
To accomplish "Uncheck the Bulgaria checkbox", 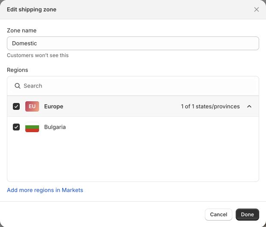I will coord(16,127).
